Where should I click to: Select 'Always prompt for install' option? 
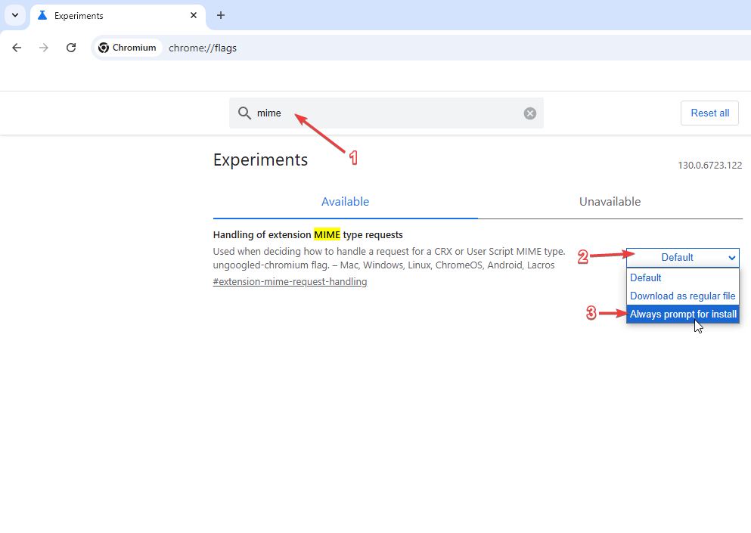tap(682, 314)
